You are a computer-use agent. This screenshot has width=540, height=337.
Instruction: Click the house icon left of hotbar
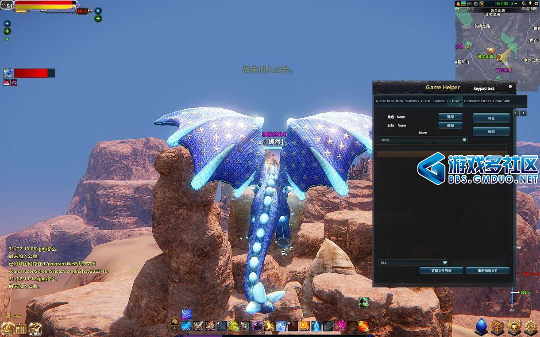pos(174,321)
